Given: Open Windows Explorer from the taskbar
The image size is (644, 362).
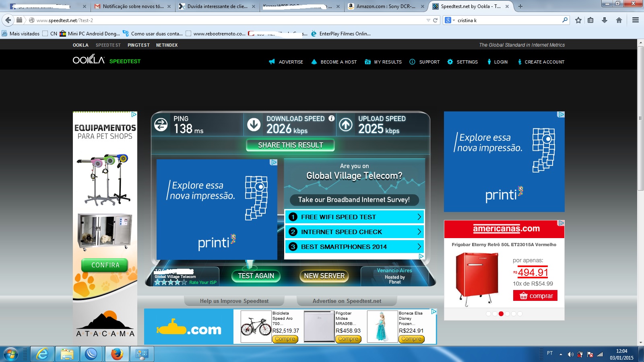Looking at the screenshot, I should click(x=67, y=354).
